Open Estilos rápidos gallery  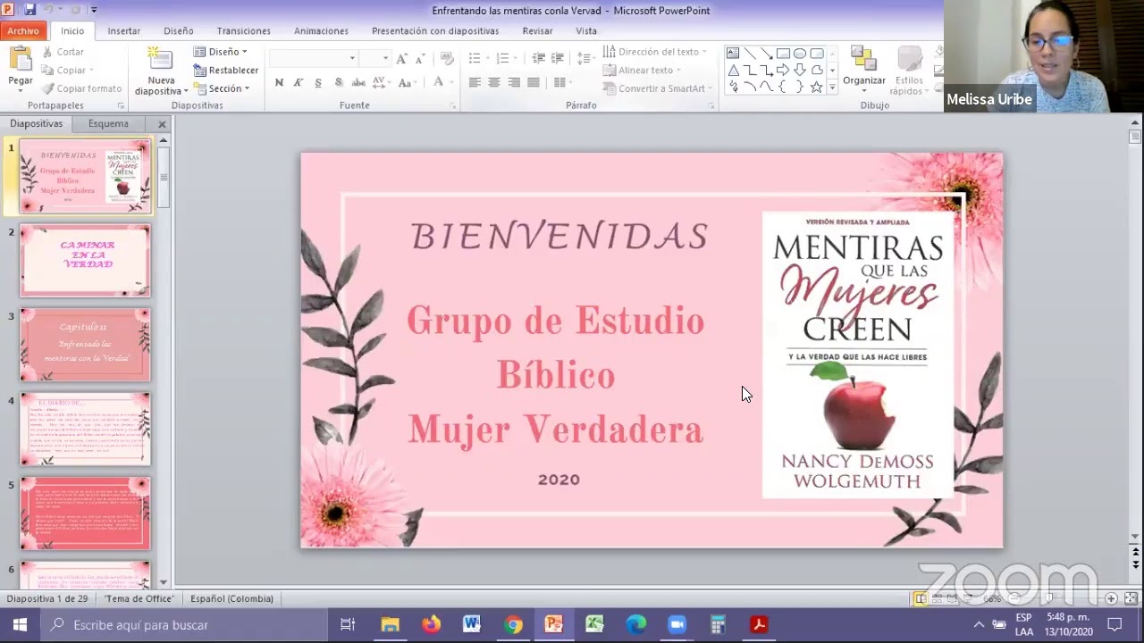(907, 70)
